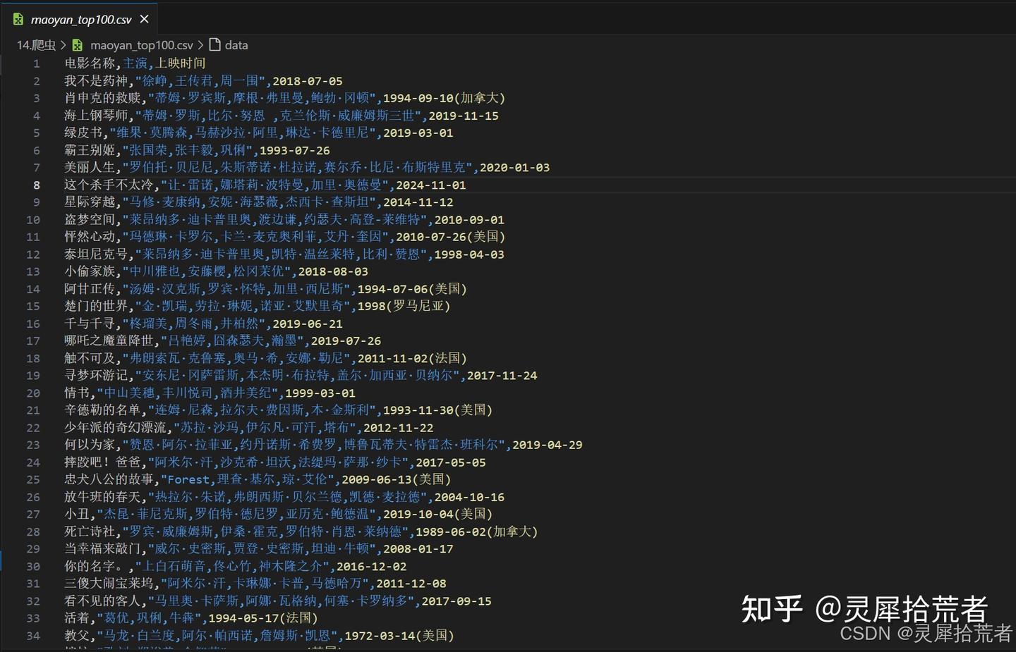Click the CSV file icon on the editor tab
1016x652 pixels.
click(18, 20)
